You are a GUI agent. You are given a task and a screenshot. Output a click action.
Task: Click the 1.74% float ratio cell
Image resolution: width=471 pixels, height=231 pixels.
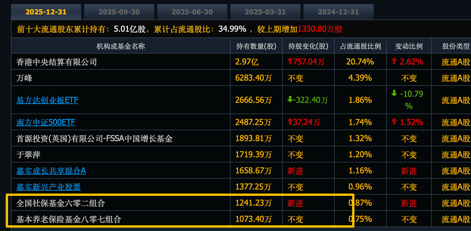360,122
